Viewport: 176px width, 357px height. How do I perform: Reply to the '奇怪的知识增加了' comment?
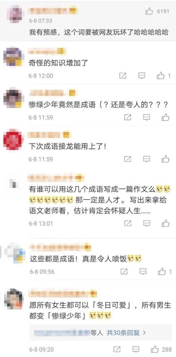(x=142, y=76)
